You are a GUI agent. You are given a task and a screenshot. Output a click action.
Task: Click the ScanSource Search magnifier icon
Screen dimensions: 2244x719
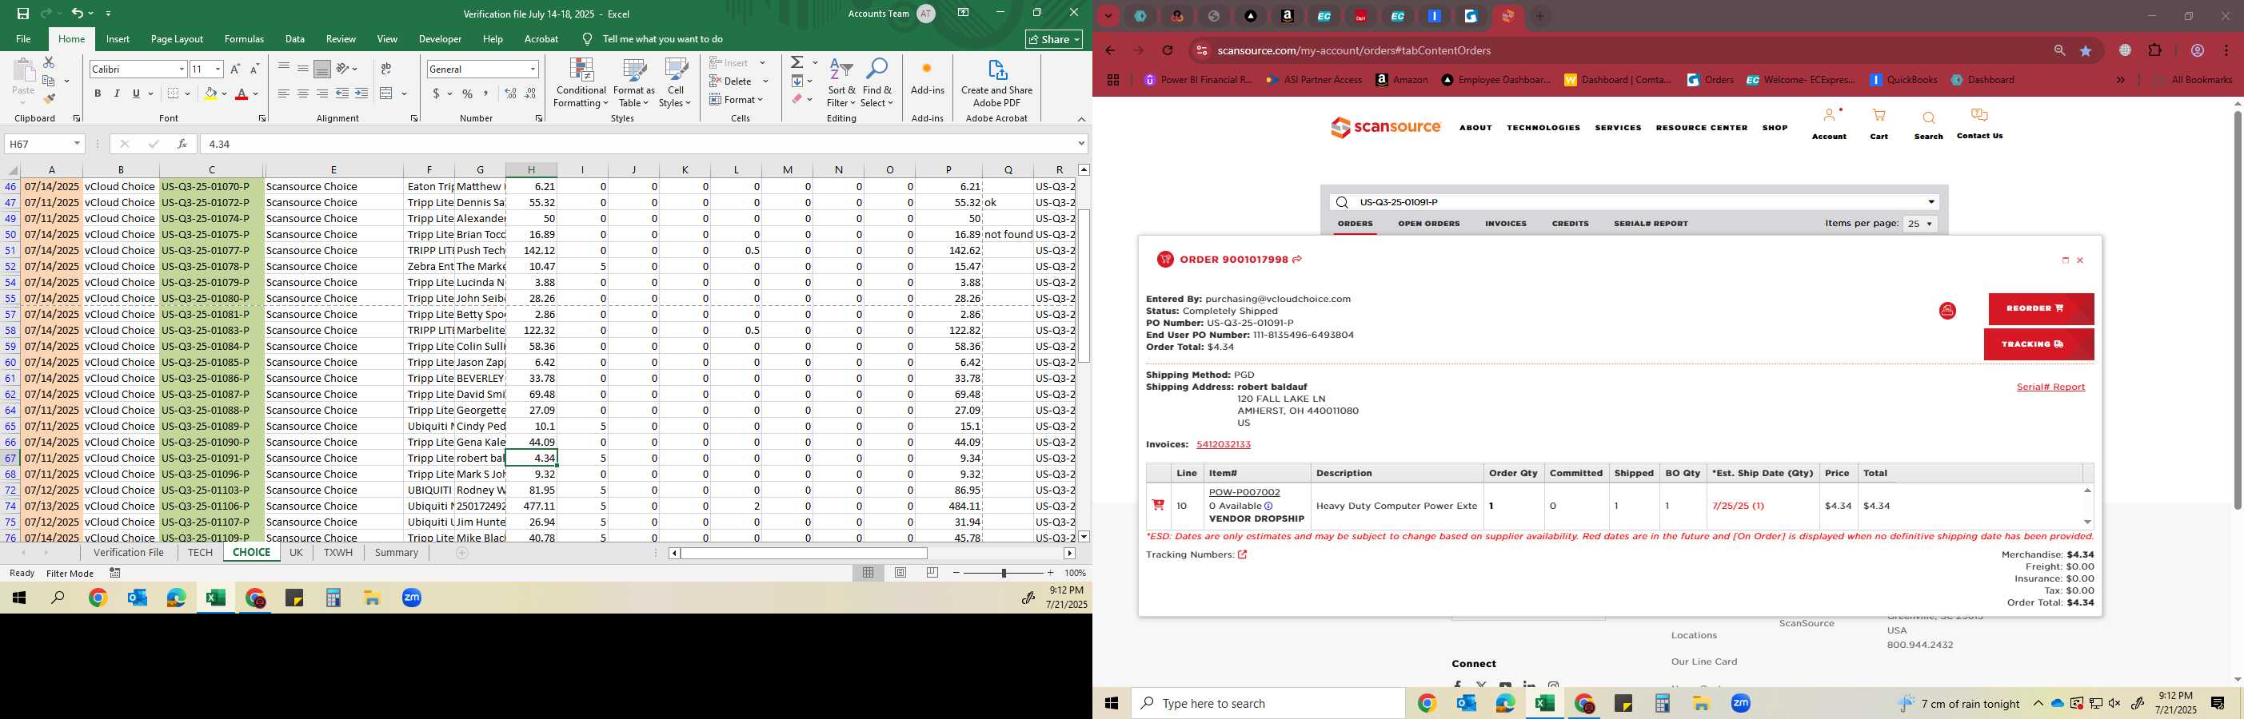[1928, 118]
